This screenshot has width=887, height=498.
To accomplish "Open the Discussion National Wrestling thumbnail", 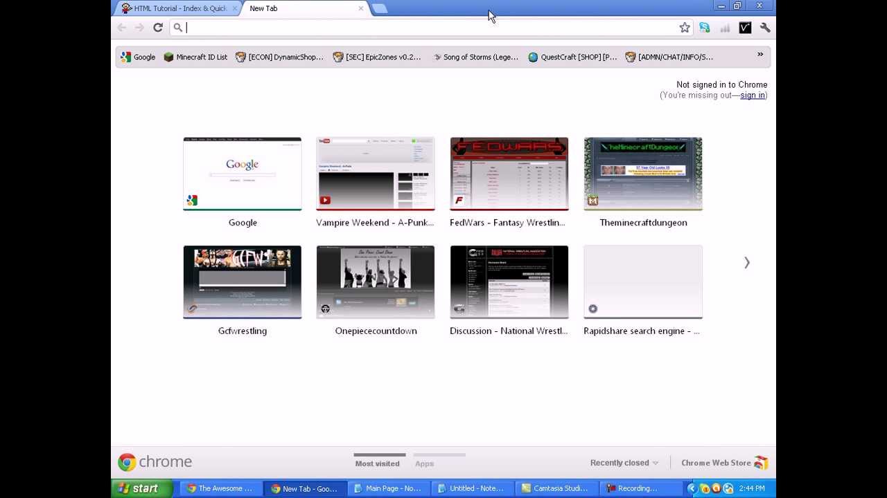I will 509,282.
